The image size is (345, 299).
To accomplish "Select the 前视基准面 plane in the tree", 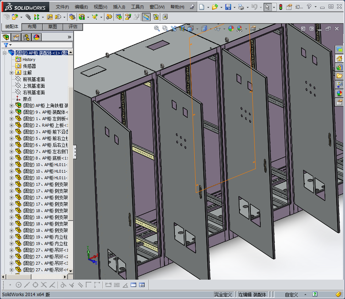I will (34, 79).
